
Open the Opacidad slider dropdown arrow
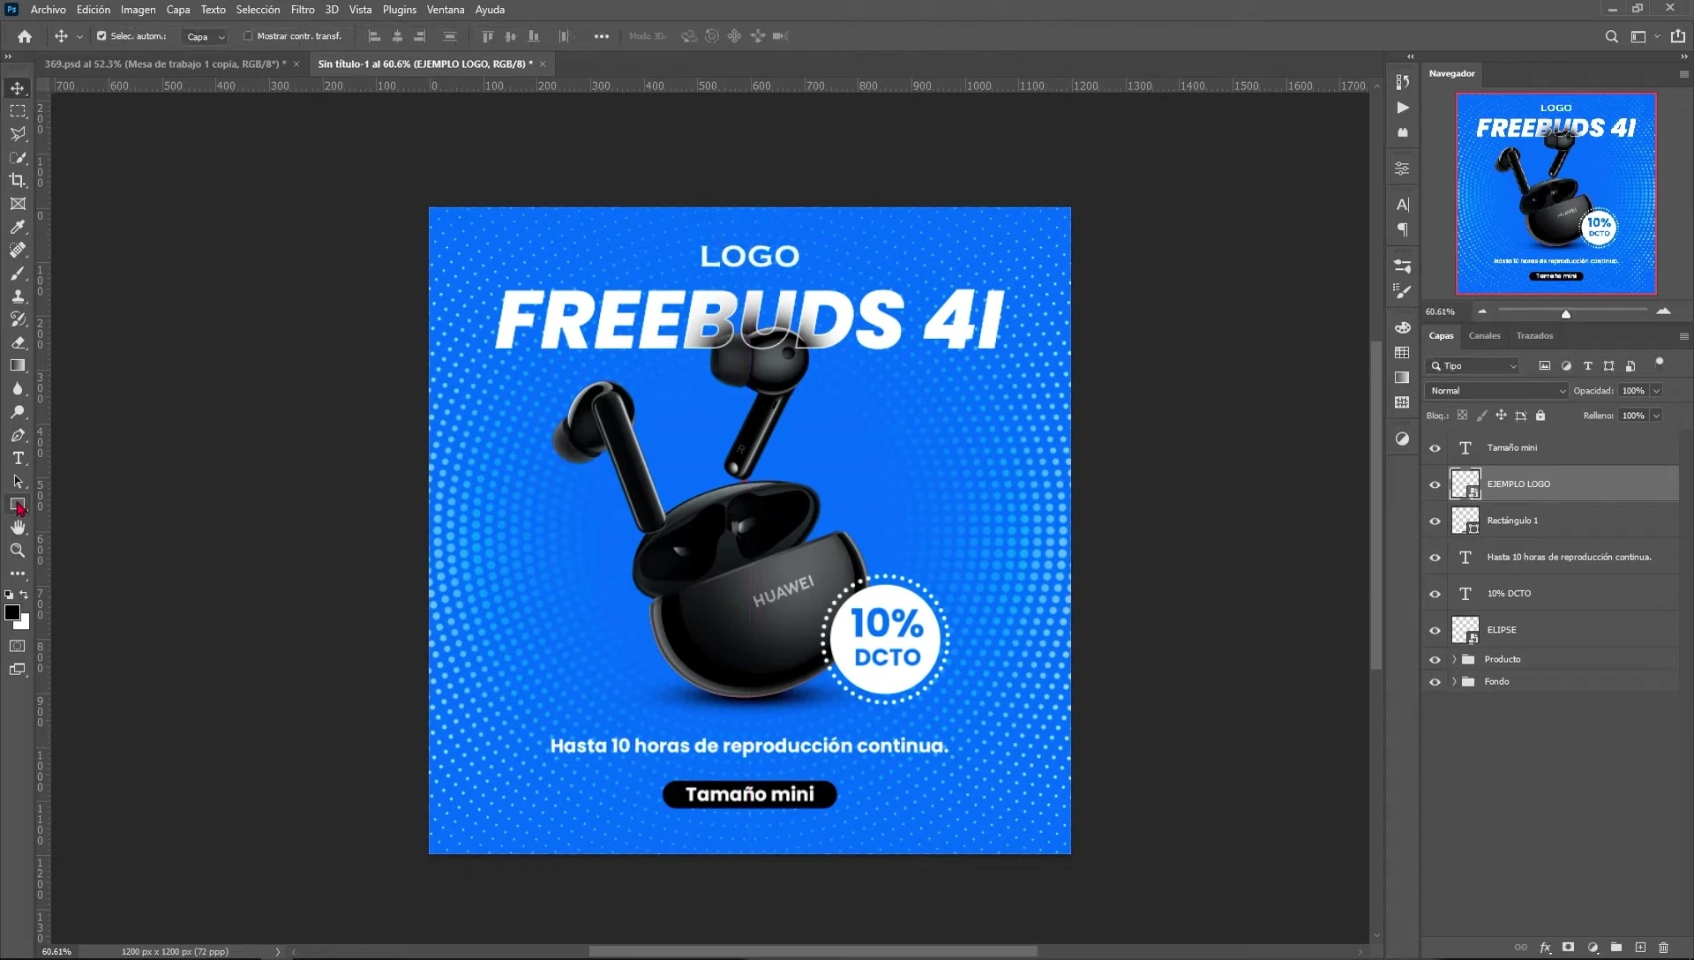tap(1656, 391)
